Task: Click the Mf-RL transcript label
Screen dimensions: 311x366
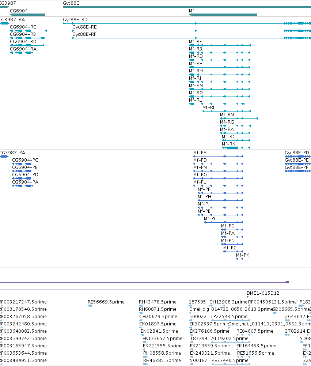Action: point(195,100)
